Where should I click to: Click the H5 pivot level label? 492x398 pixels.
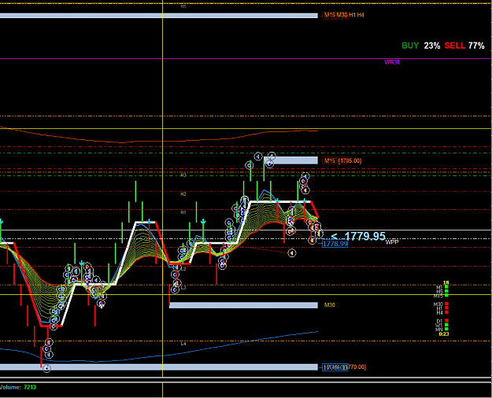point(183,6)
